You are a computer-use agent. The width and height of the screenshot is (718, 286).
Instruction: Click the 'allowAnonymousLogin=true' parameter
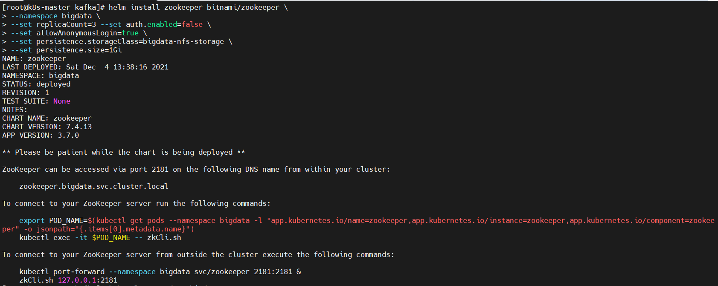87,33
